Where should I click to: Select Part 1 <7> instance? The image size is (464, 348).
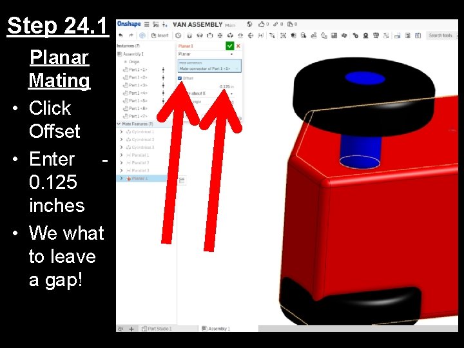pyautogui.click(x=135, y=116)
